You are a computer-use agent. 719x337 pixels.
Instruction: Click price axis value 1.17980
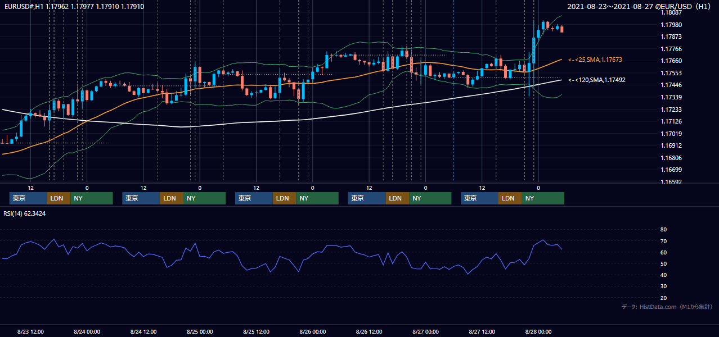click(x=672, y=25)
